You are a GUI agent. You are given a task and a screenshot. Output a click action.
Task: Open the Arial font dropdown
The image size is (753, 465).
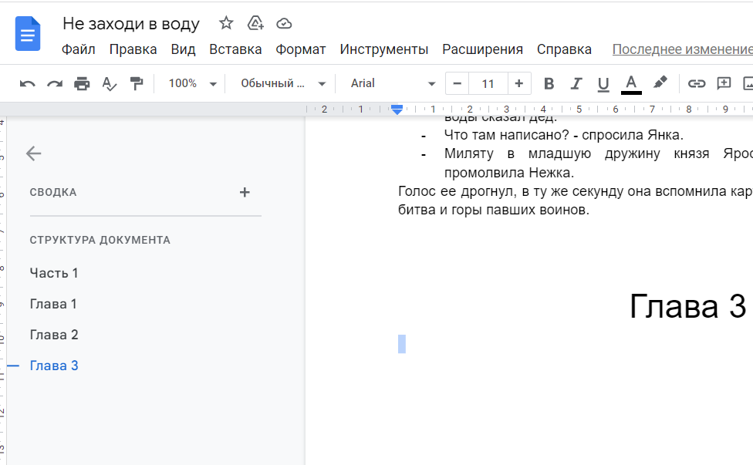coord(393,83)
